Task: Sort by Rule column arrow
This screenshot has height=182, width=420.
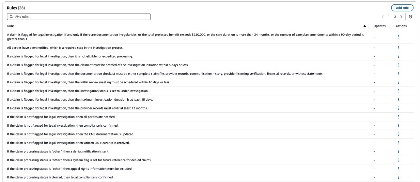Action: point(365,26)
